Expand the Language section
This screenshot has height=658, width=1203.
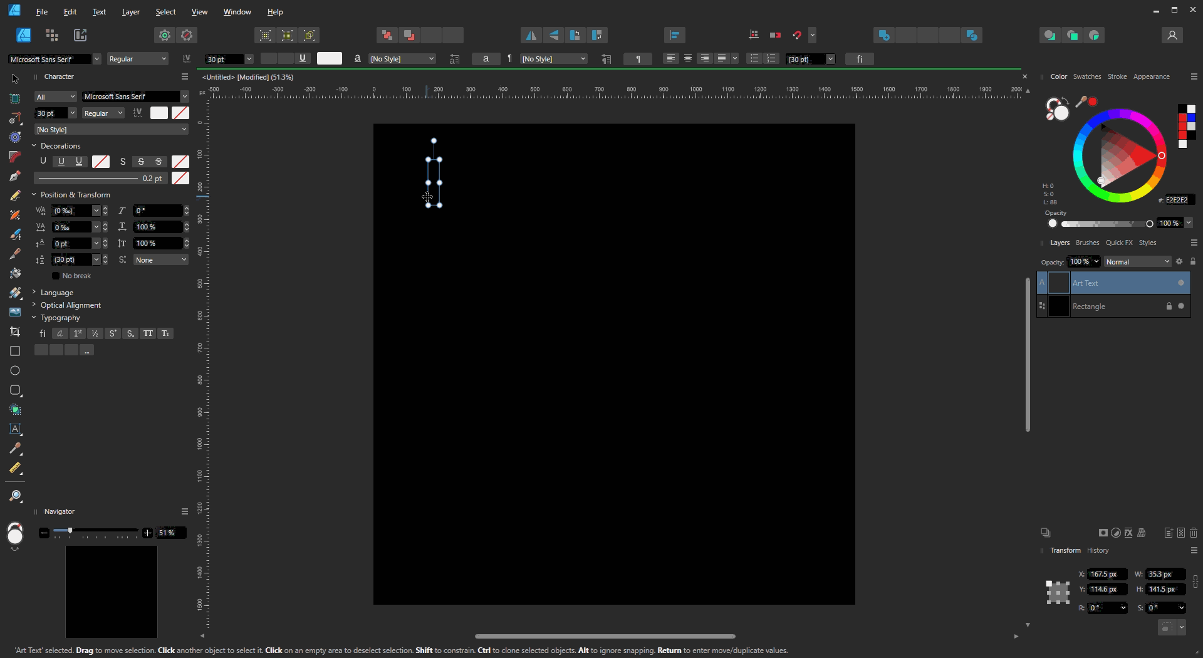[56, 293]
